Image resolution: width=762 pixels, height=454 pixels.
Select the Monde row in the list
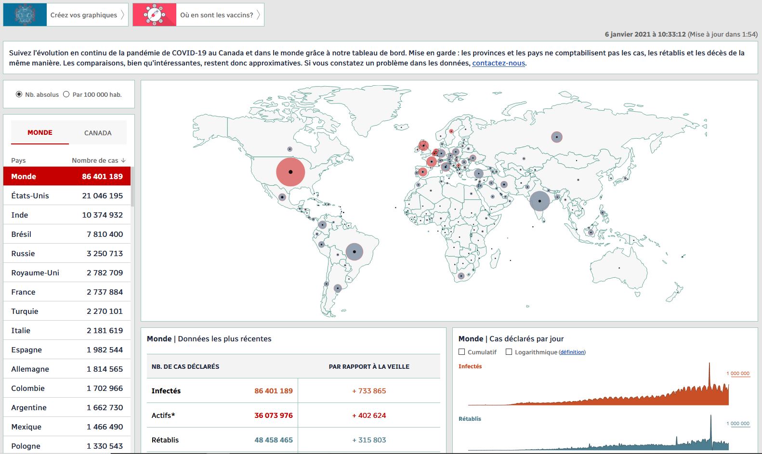click(67, 176)
